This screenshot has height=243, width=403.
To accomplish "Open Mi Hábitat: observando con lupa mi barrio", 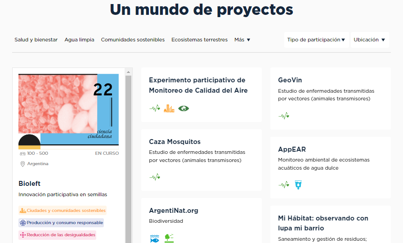I will coord(323,223).
